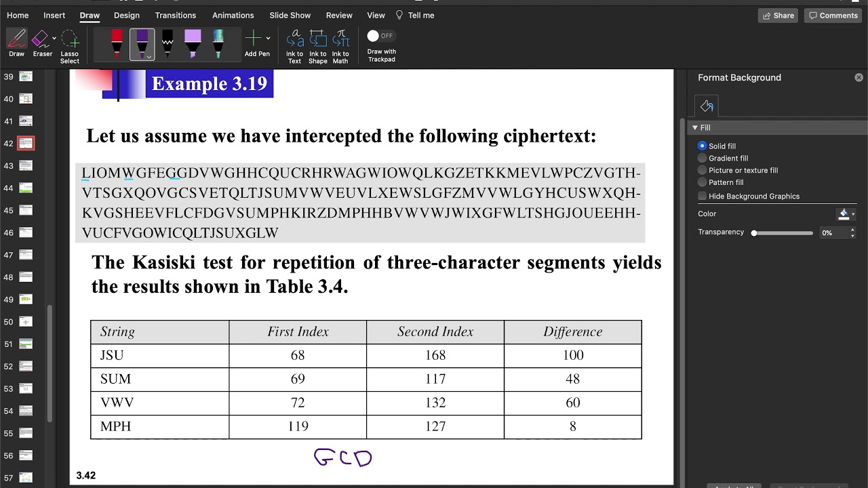Activate the Lasso Select tool
Viewport: 868px width, 488px height.
coord(70,46)
